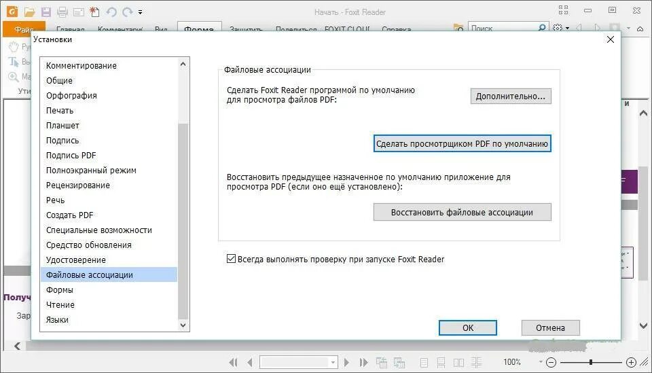Select single page view mode icon

click(424, 363)
